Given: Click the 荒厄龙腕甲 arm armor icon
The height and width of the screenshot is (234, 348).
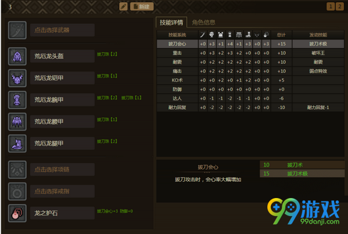Looking at the screenshot, I should pos(17,100).
